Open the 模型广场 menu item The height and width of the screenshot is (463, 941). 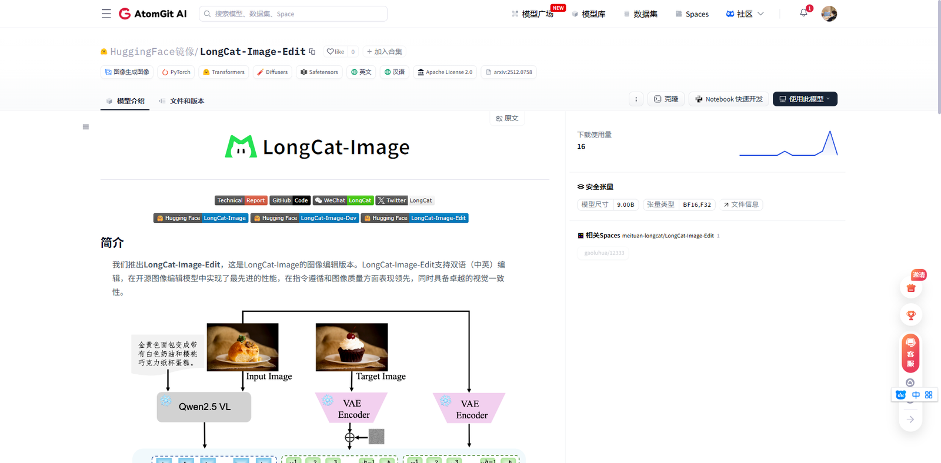click(533, 14)
